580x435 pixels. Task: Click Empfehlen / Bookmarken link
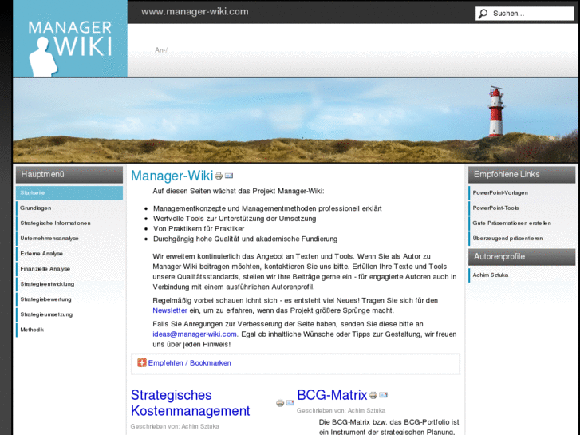[x=189, y=363]
